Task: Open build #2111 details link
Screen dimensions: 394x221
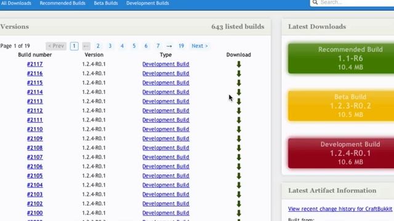Action: (x=35, y=120)
